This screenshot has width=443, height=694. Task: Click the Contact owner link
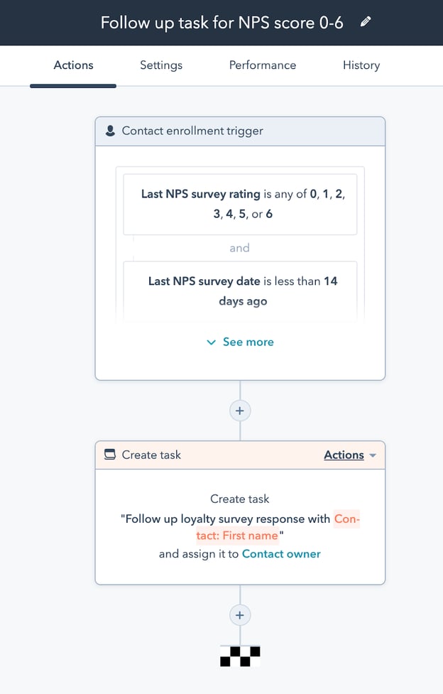[281, 553]
